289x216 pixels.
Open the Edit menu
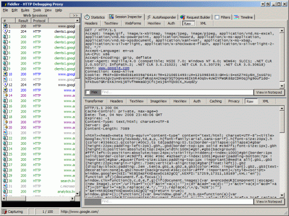coord(15,10)
